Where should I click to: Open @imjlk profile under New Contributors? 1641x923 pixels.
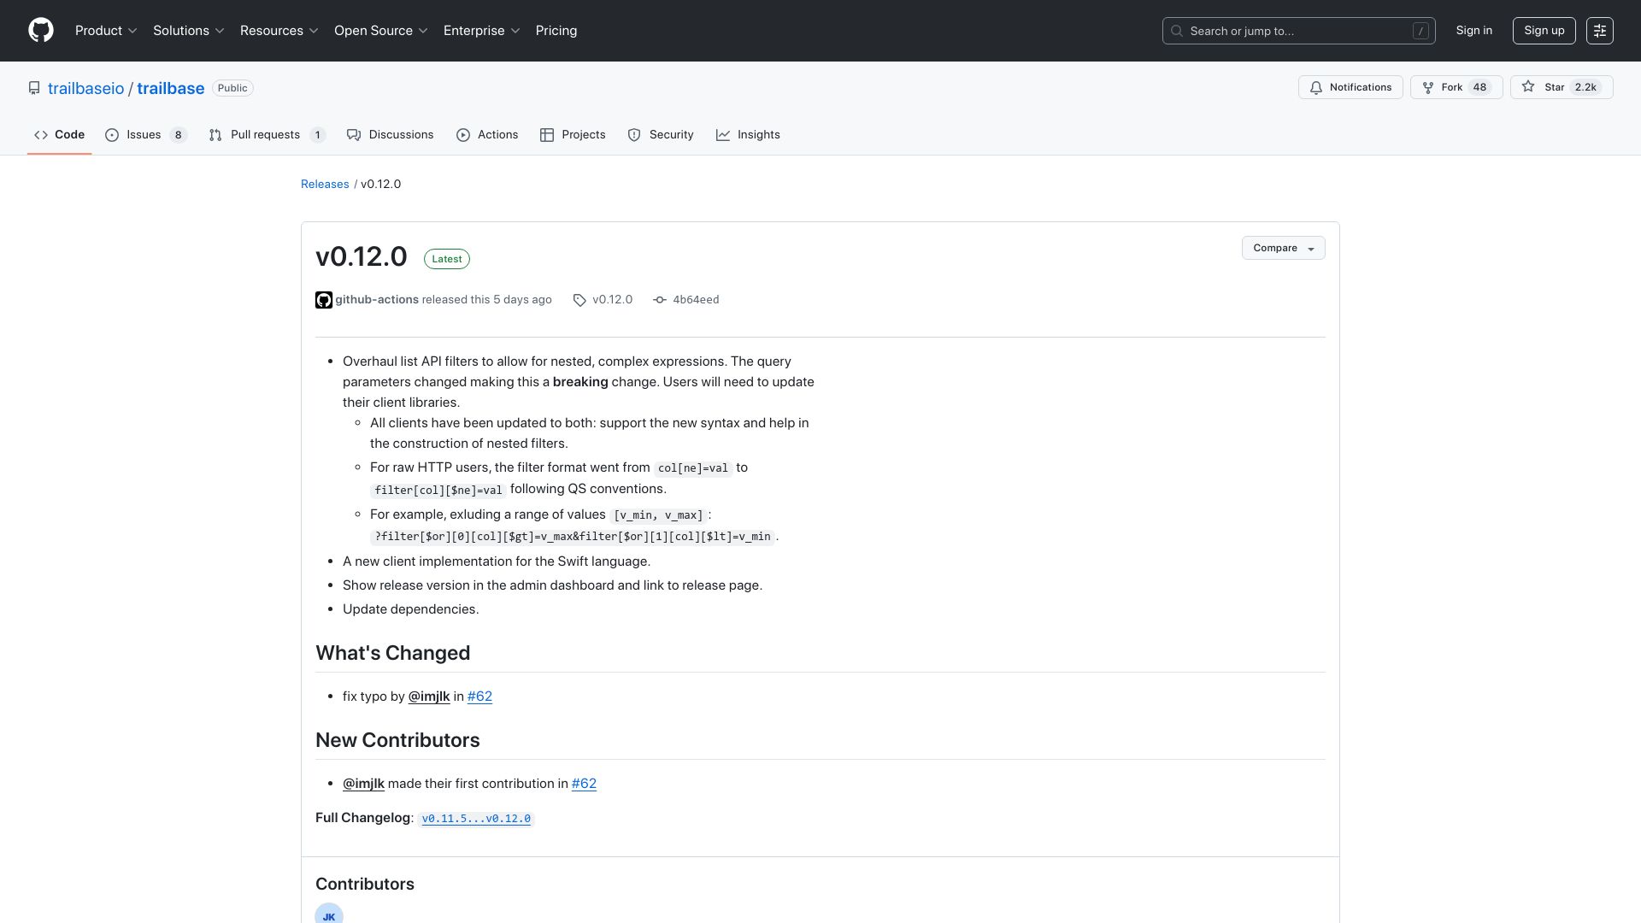pyautogui.click(x=363, y=784)
